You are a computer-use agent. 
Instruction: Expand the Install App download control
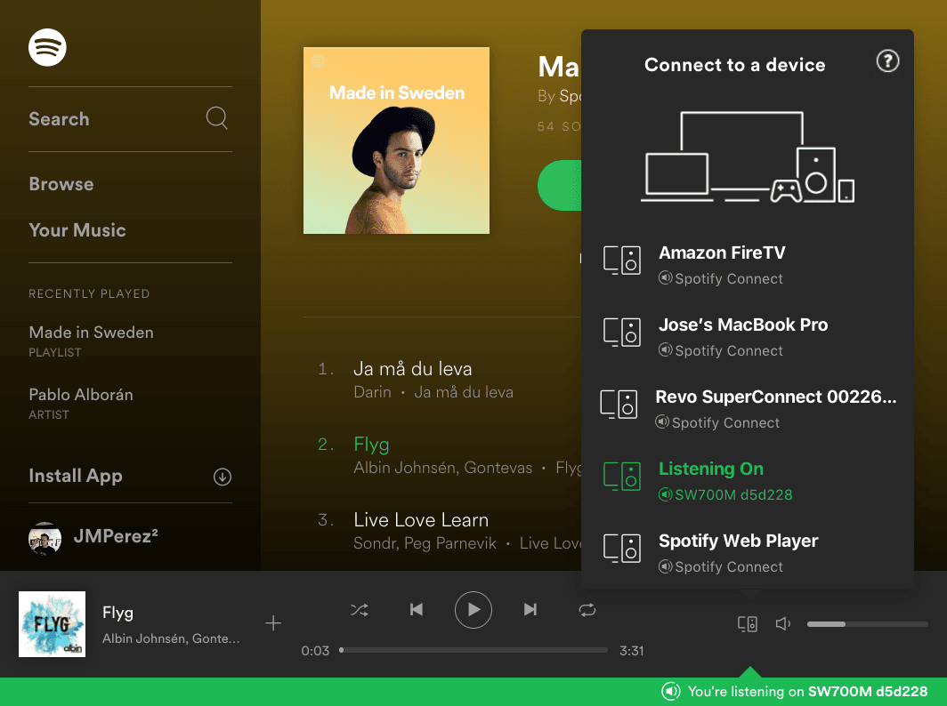(x=222, y=477)
